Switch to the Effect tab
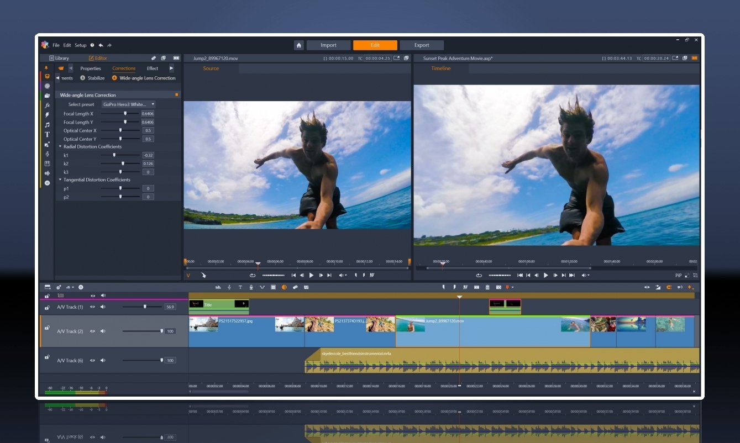 pyautogui.click(x=153, y=68)
